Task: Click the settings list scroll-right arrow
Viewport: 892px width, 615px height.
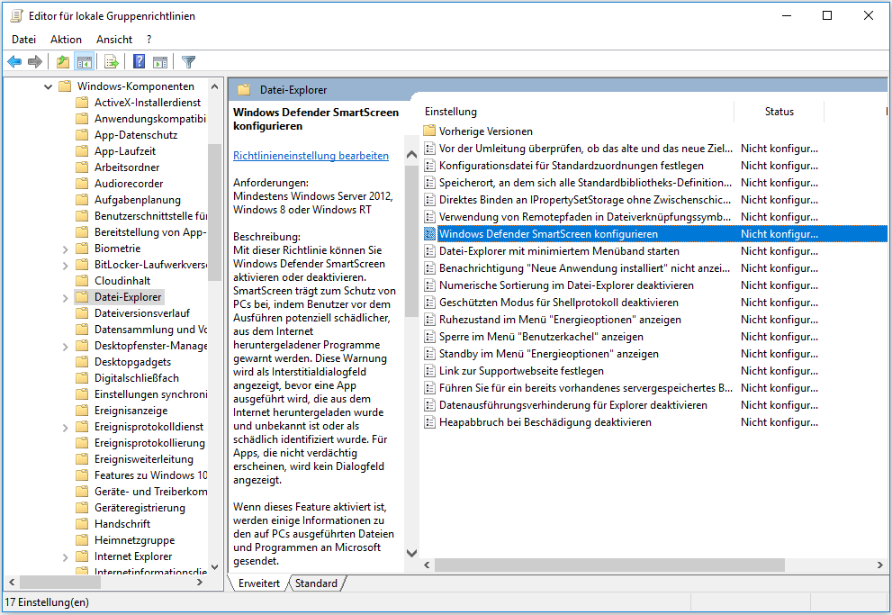Action: [x=879, y=565]
